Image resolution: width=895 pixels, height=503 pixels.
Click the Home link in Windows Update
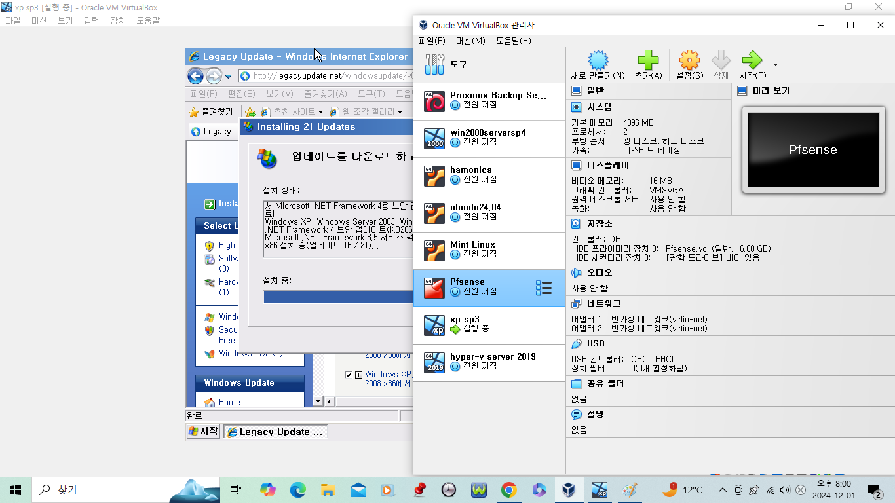229,403
